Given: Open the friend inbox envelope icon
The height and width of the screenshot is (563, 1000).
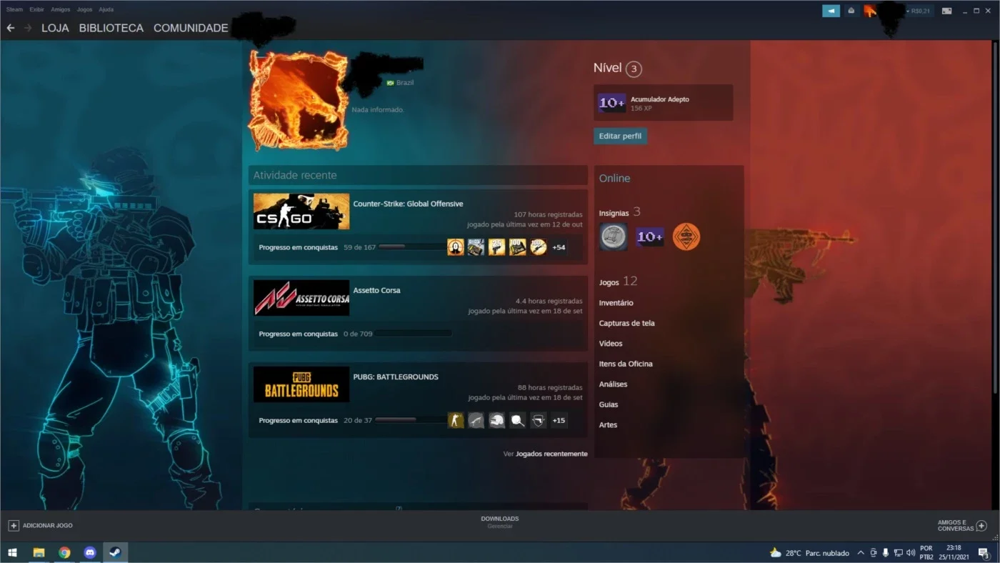Looking at the screenshot, I should point(851,11).
